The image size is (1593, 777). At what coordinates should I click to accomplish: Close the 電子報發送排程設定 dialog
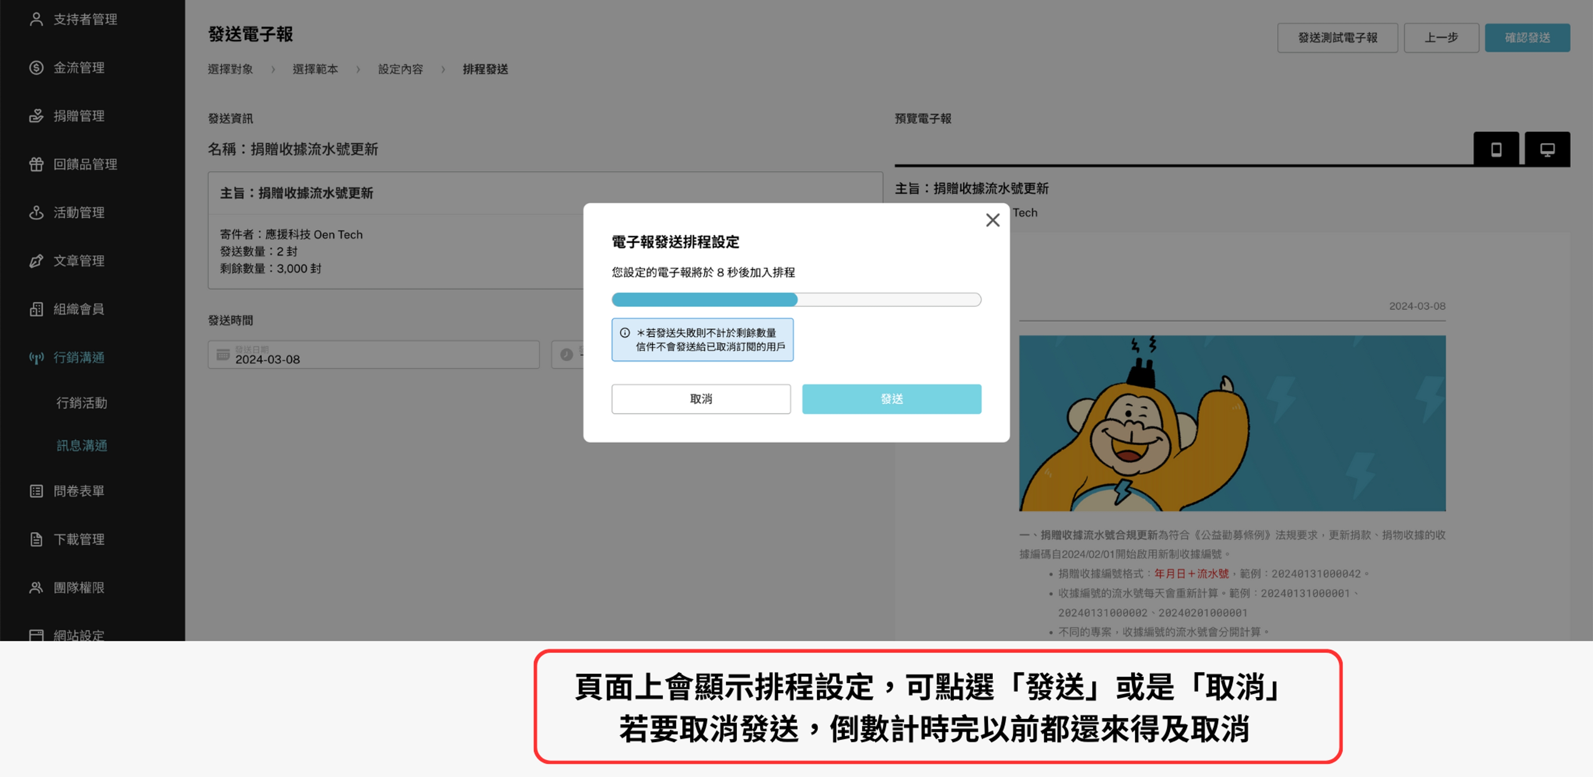[x=992, y=219]
